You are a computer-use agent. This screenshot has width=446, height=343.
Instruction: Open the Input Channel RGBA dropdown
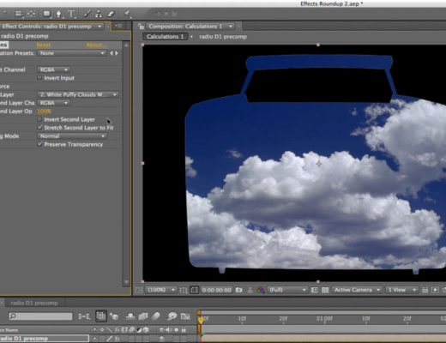pos(54,69)
